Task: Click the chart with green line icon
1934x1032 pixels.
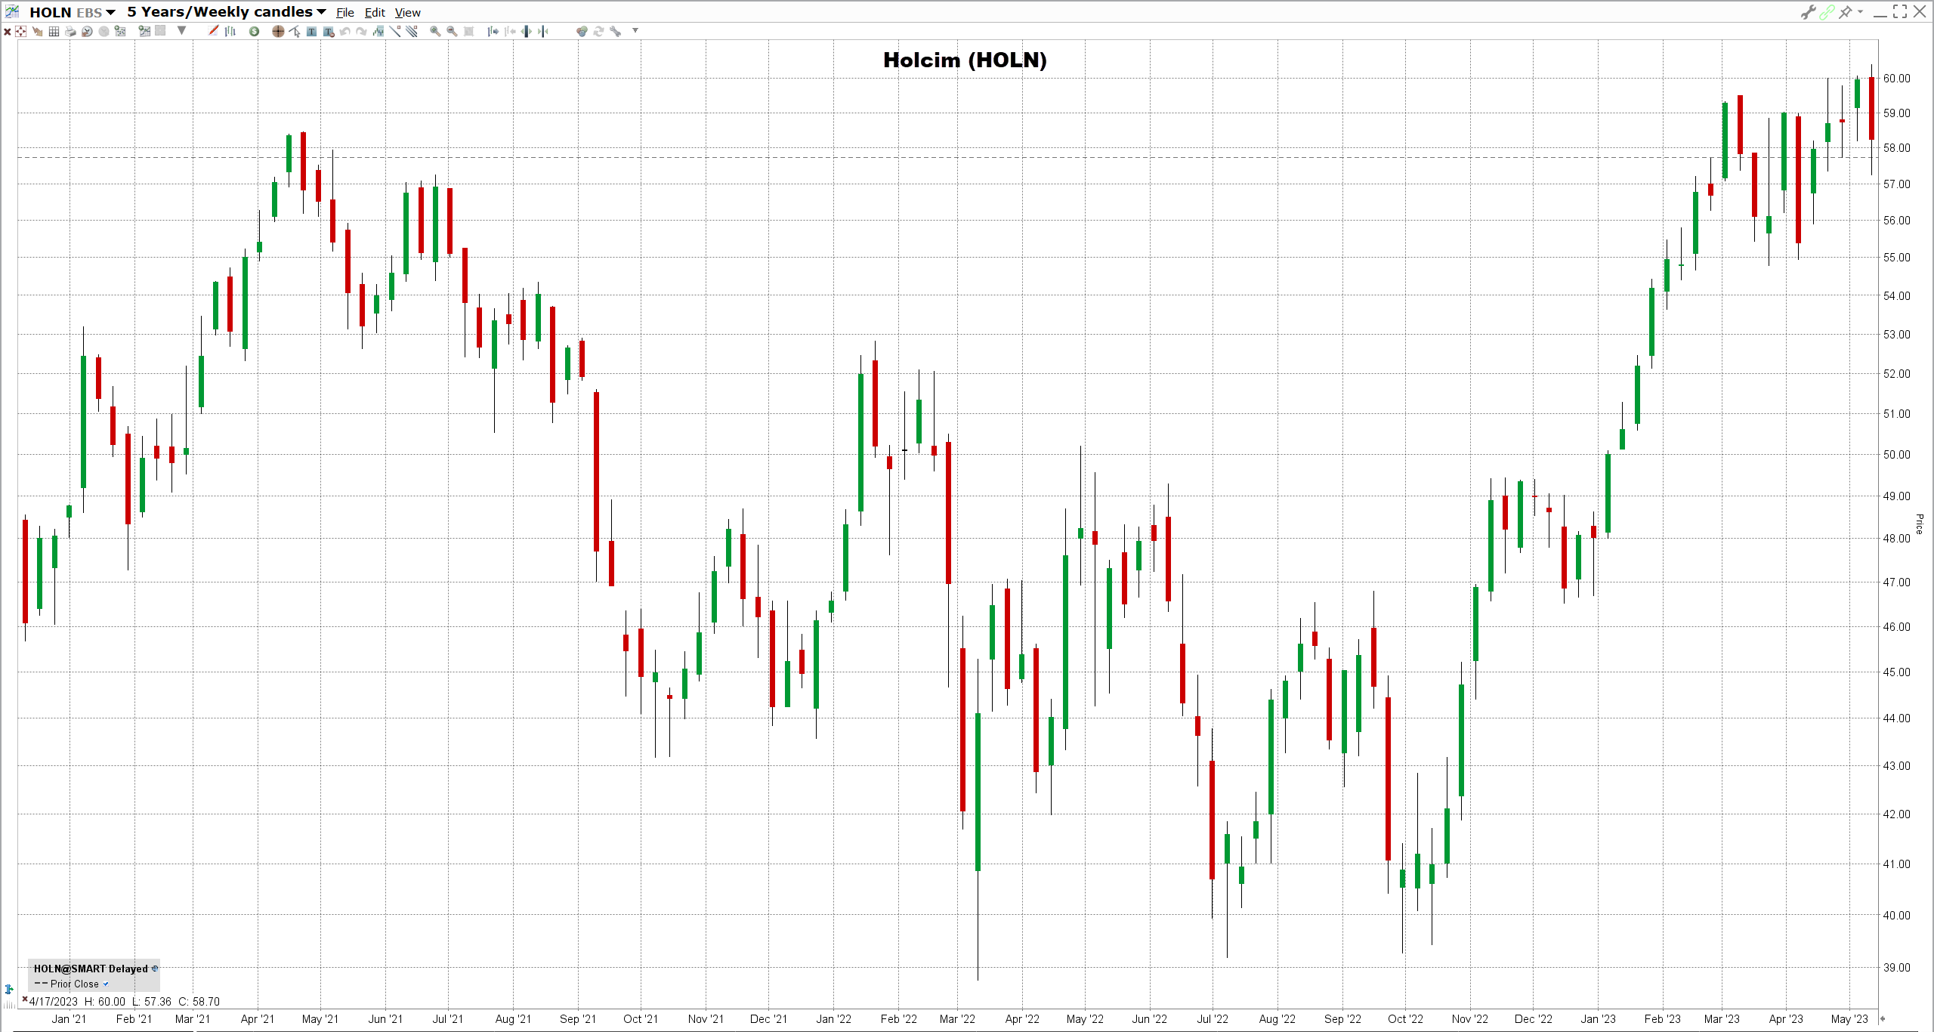Action: pyautogui.click(x=144, y=32)
